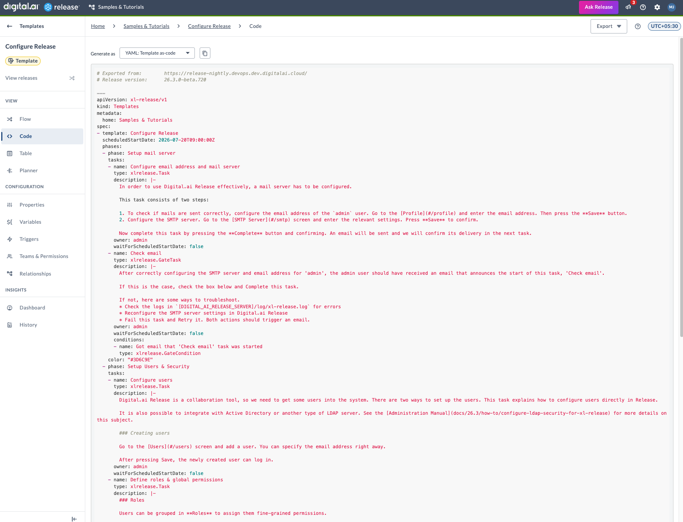Click Templates back link
Image resolution: width=683 pixels, height=522 pixels.
coord(32,26)
